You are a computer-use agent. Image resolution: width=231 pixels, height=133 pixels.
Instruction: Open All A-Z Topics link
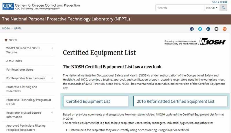tap(219, 2)
